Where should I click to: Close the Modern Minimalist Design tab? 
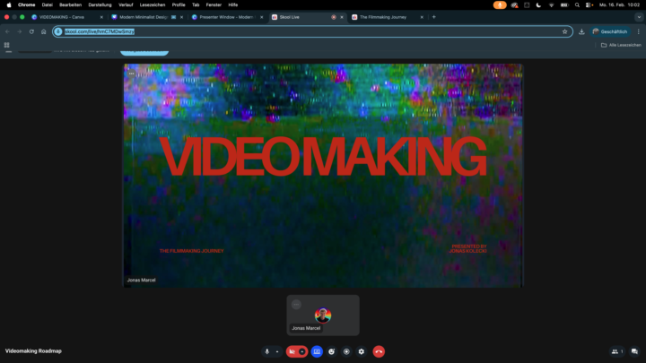coord(181,17)
